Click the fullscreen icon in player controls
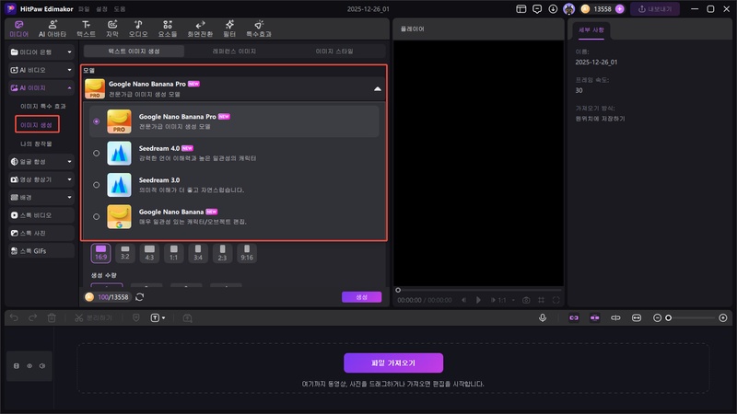The image size is (737, 414). pyautogui.click(x=556, y=300)
